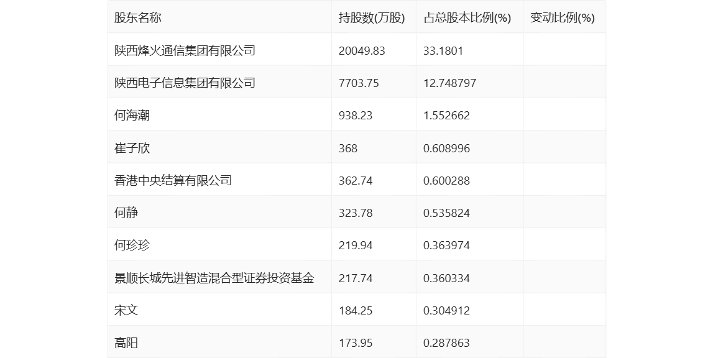This screenshot has height=358, width=713.
Task: Click the holding value 323.78
Action: click(x=356, y=213)
